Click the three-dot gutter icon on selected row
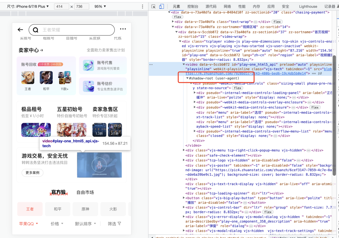 151,64
